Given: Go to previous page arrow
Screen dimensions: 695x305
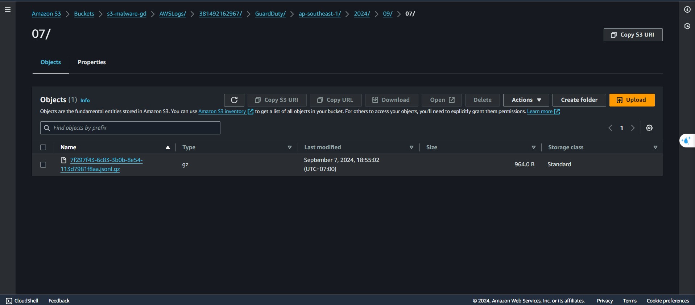Looking at the screenshot, I should [x=610, y=128].
